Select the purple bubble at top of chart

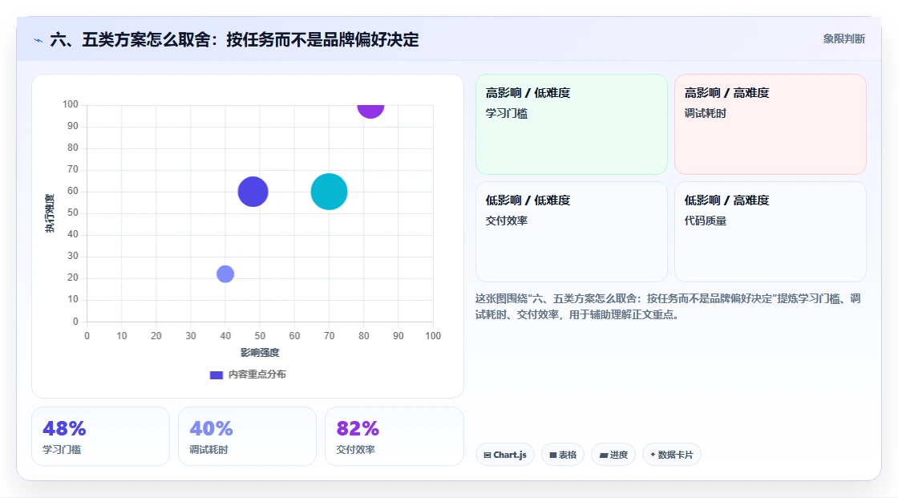[x=370, y=110]
